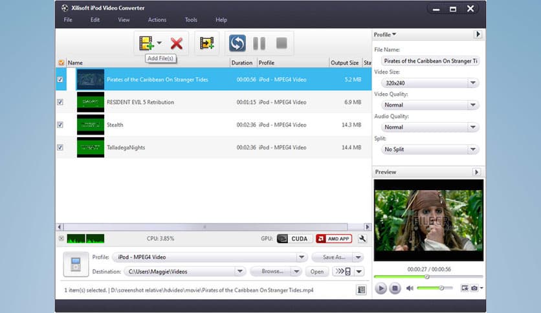Click the Open destination folder button
Screen dimensions: 541x313
click(316, 272)
